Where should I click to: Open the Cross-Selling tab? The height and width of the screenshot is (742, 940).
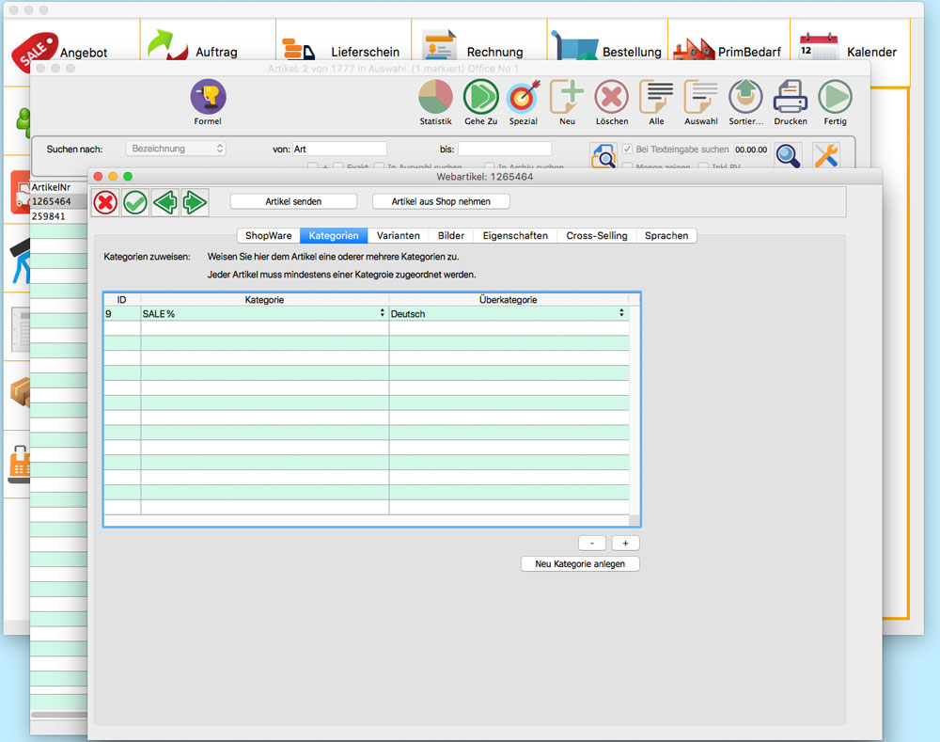pyautogui.click(x=596, y=235)
